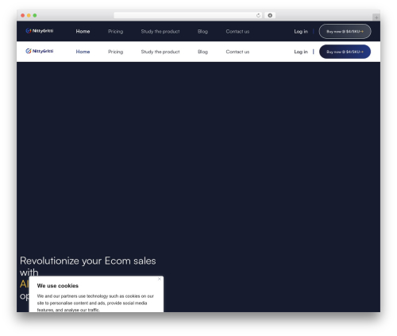Click the green maximize window dot
This screenshot has width=397, height=336.
[x=35, y=15]
